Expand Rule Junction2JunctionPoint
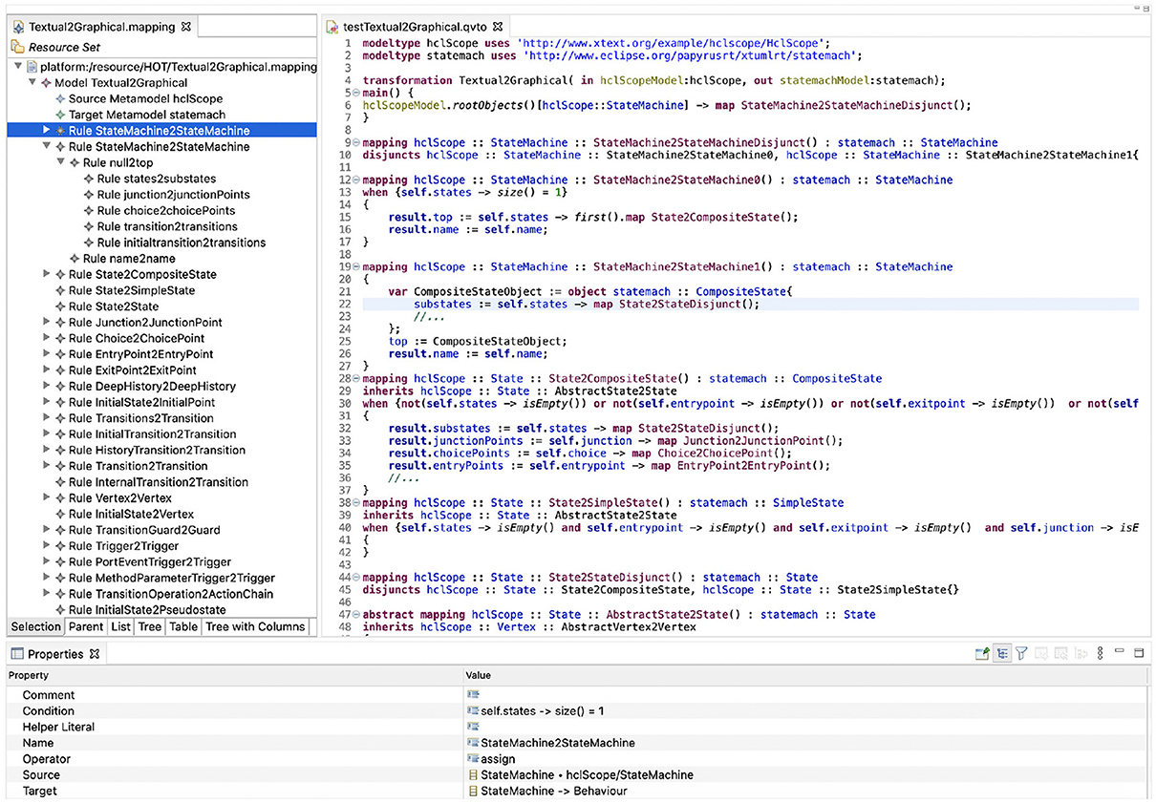The width and height of the screenshot is (1156, 803). 46,323
